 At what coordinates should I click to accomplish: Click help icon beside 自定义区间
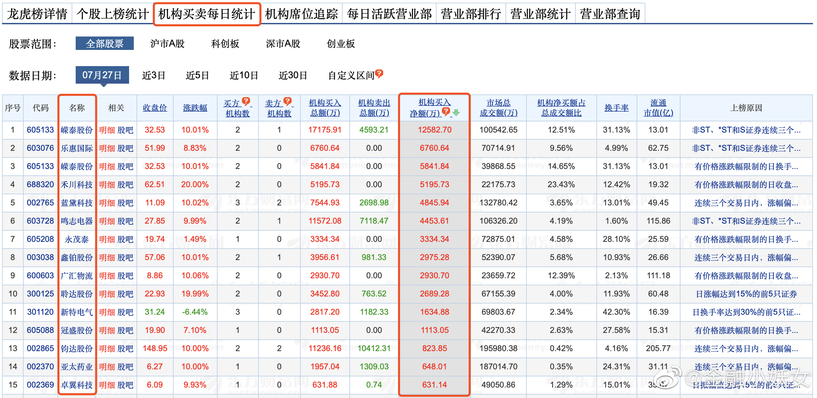pyautogui.click(x=379, y=73)
